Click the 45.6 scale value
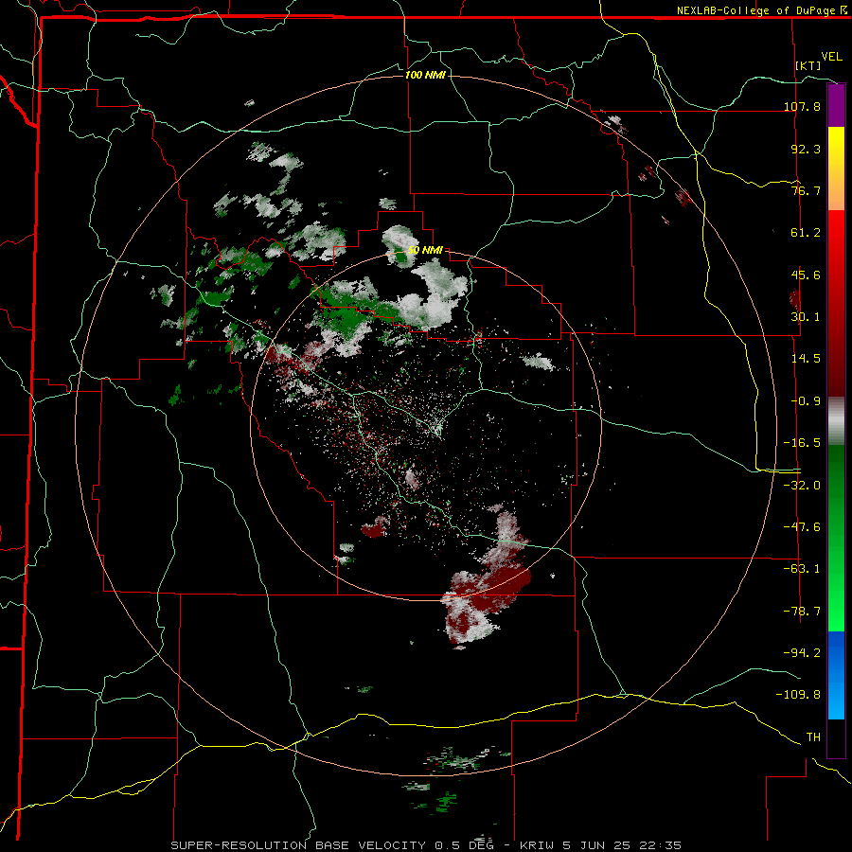Screen dimensions: 852x852 pos(806,275)
